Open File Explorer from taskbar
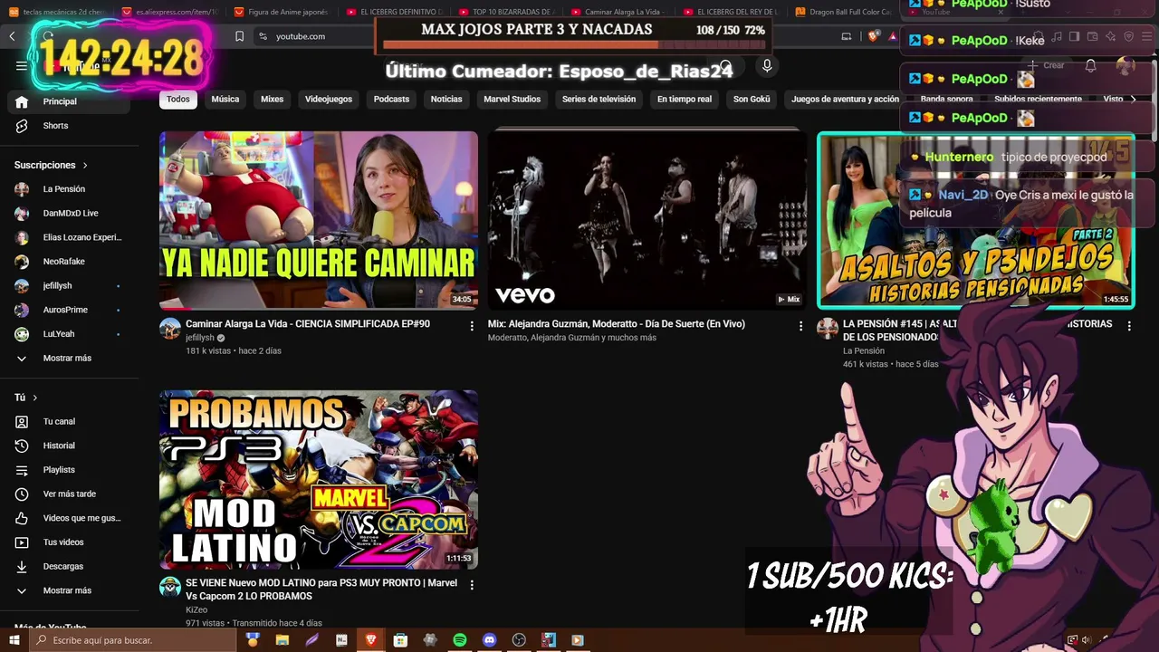The height and width of the screenshot is (652, 1159). 283,640
